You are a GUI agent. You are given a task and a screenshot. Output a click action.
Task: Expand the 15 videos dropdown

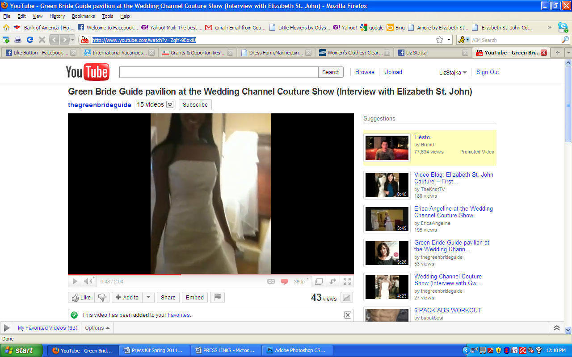coord(155,104)
